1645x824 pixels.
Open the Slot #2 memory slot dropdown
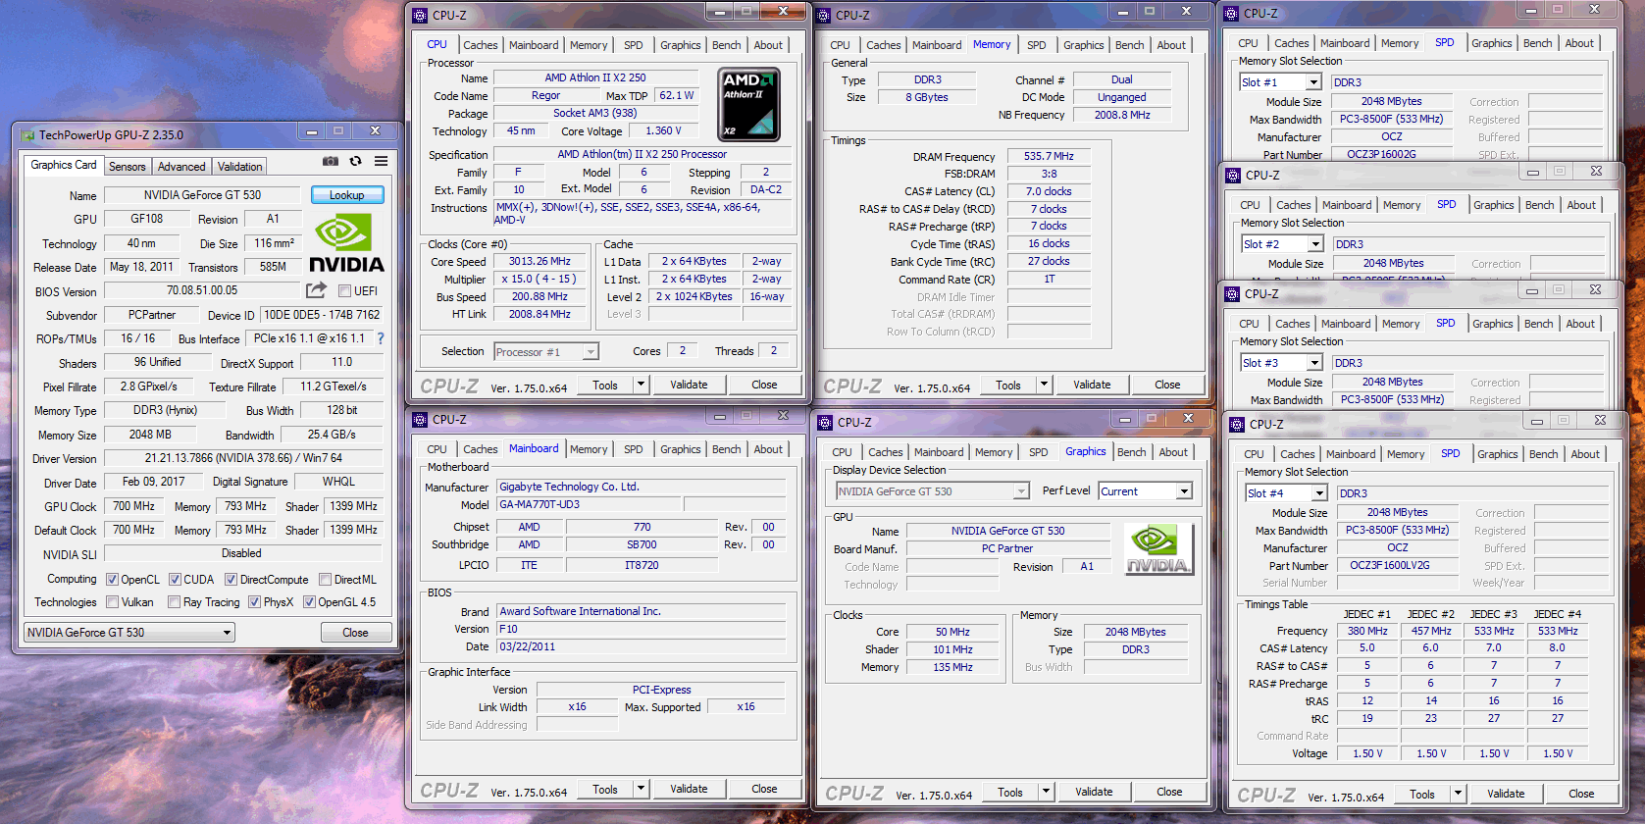pyautogui.click(x=1282, y=244)
